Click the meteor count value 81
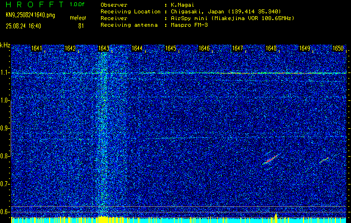The width and height of the screenshot is (351, 223). (x=81, y=26)
